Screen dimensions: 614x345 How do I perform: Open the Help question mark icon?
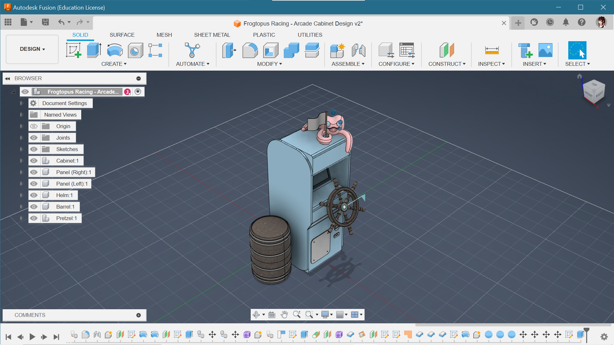coord(582,22)
